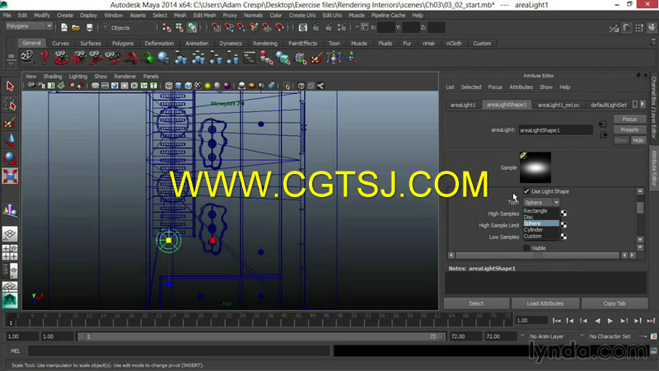The height and width of the screenshot is (371, 659).
Task: Open the light Type dropdown
Action: (541, 202)
